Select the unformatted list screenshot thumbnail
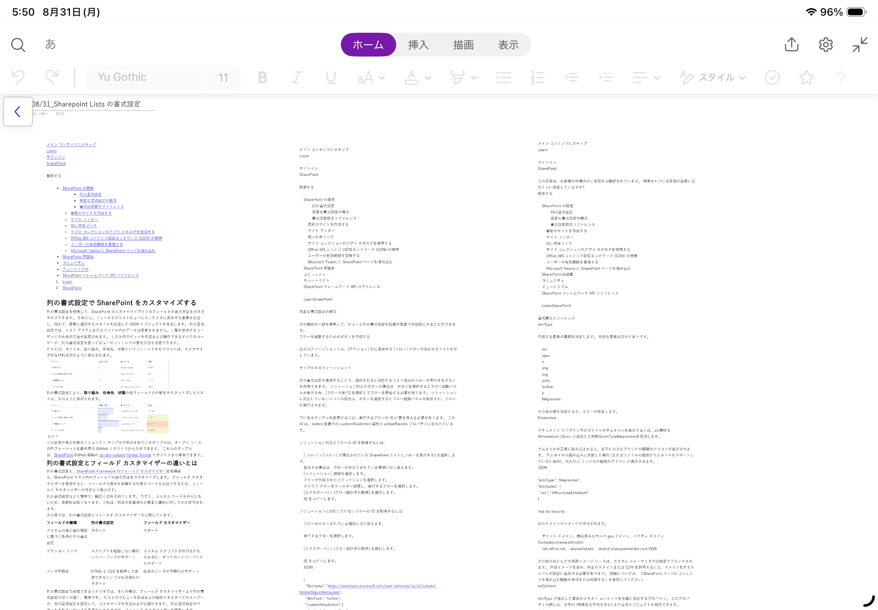878x610 pixels. (108, 374)
